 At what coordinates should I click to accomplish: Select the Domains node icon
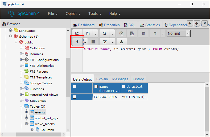[27, 54]
